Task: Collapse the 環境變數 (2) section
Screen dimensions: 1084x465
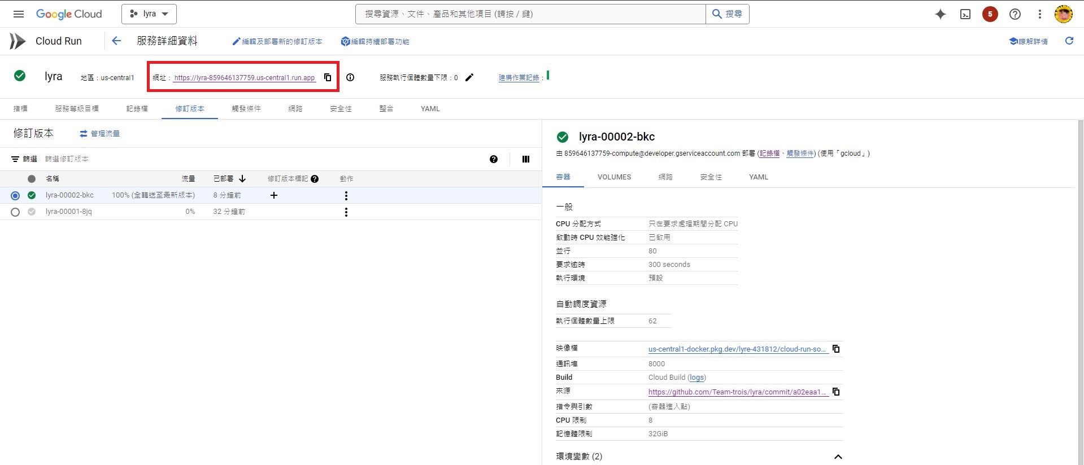Action: (x=838, y=457)
